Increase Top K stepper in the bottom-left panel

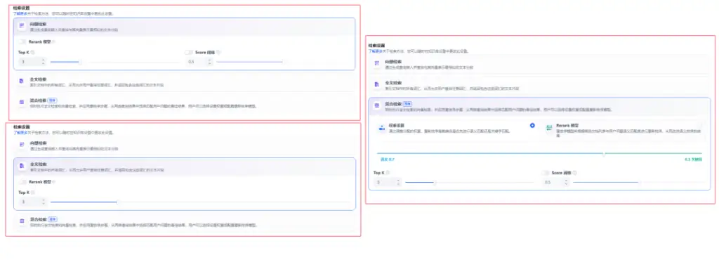click(x=43, y=200)
